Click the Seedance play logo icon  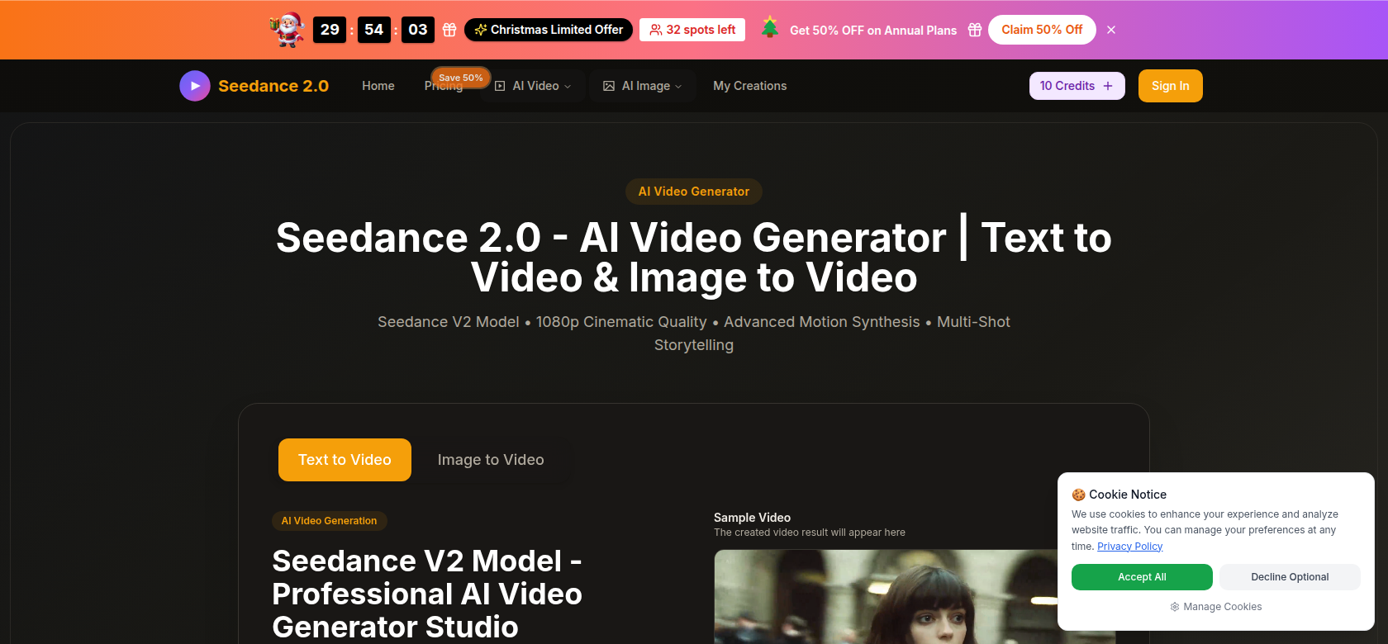click(x=195, y=86)
